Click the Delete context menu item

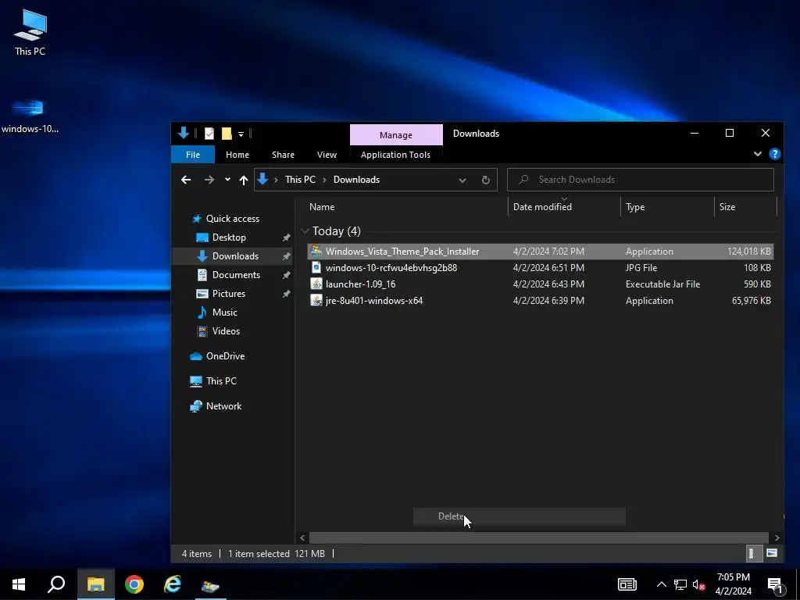(x=519, y=516)
